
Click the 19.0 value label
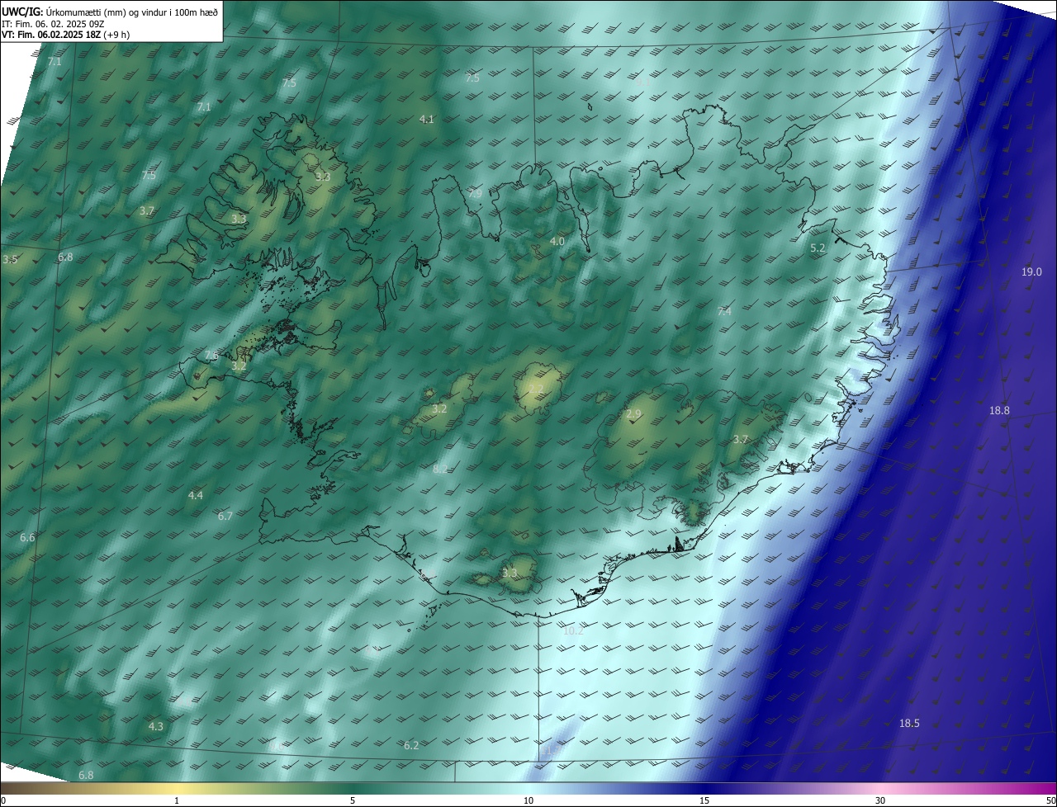pyautogui.click(x=1031, y=271)
